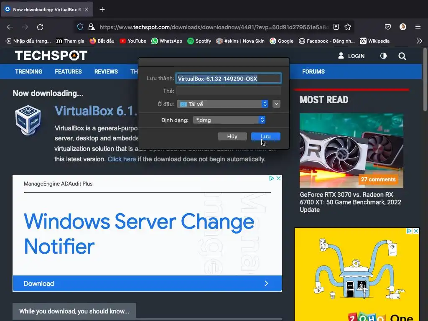Open the Spotify bookmark

pos(199,41)
